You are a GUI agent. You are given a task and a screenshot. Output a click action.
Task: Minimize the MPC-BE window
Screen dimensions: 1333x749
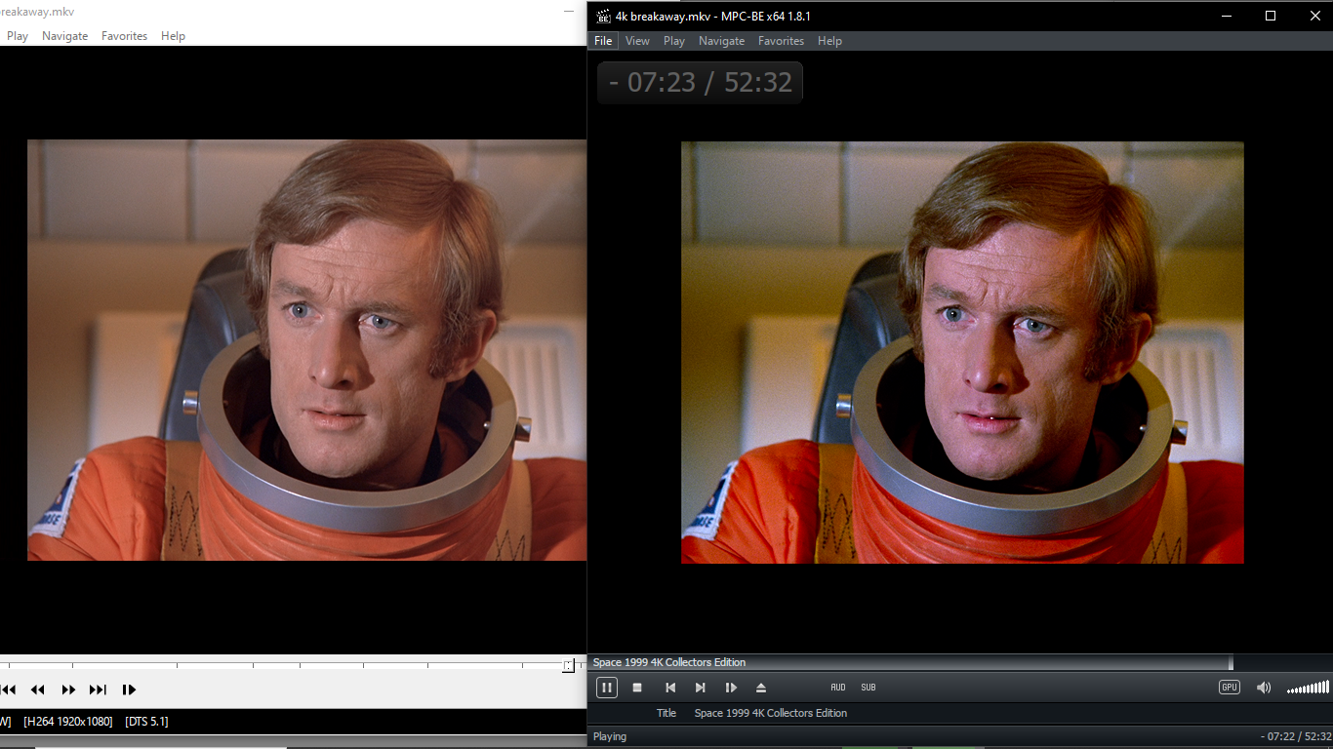[1226, 16]
